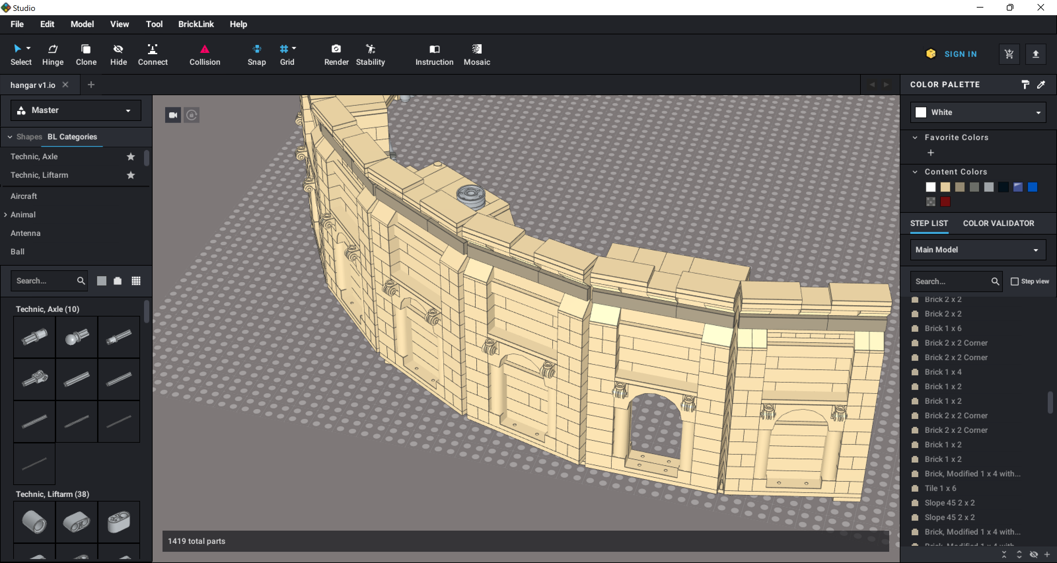Pick the eyedropper tool in Color Palette

click(1041, 85)
